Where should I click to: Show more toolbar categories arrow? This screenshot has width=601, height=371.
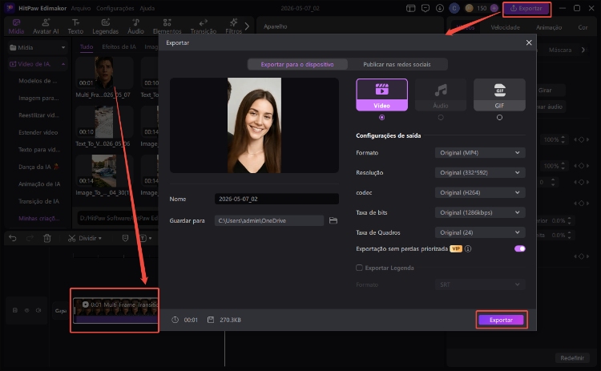point(247,26)
